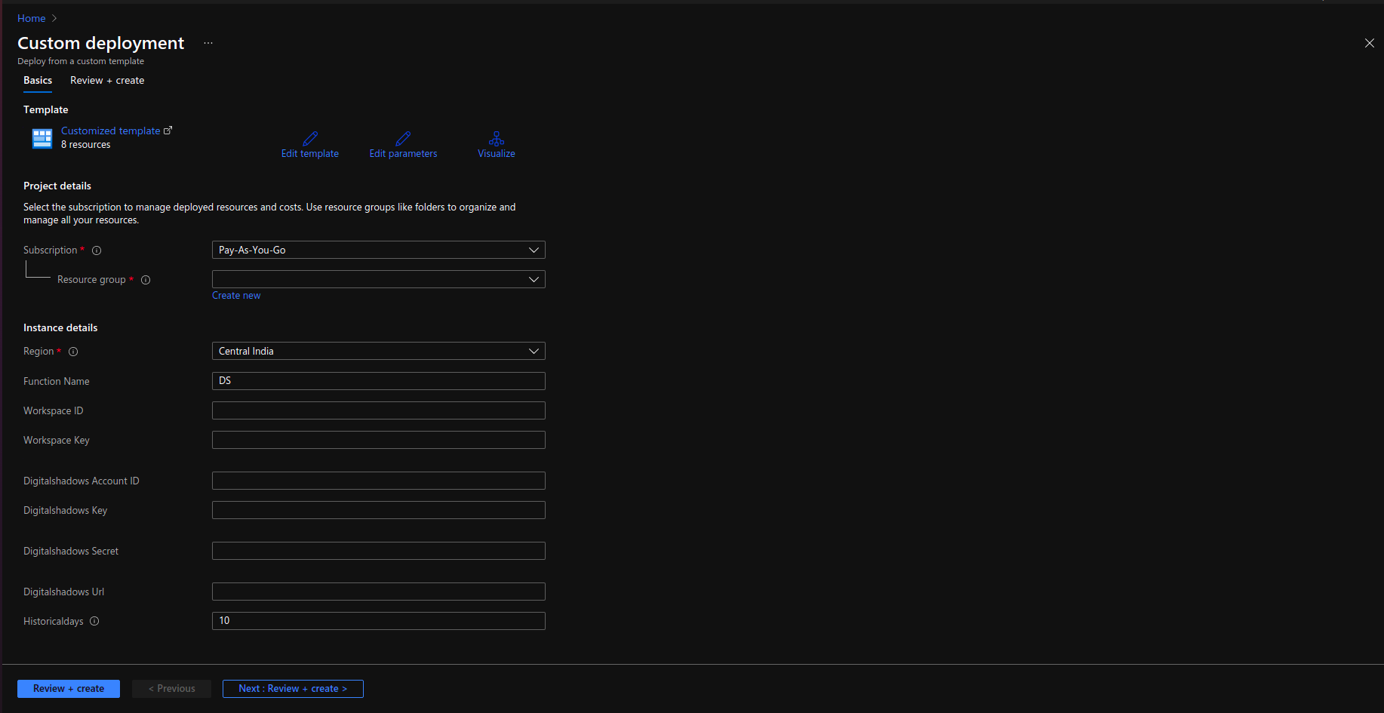The width and height of the screenshot is (1384, 713).
Task: Click the 'Workspace ID' label
Action: pos(54,411)
